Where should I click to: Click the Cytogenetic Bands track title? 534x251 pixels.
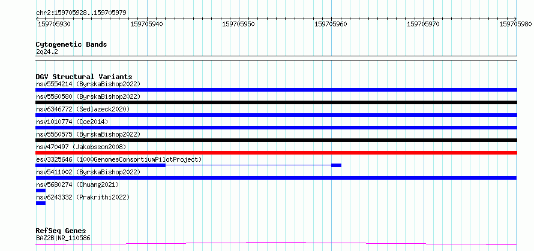pyautogui.click(x=71, y=44)
